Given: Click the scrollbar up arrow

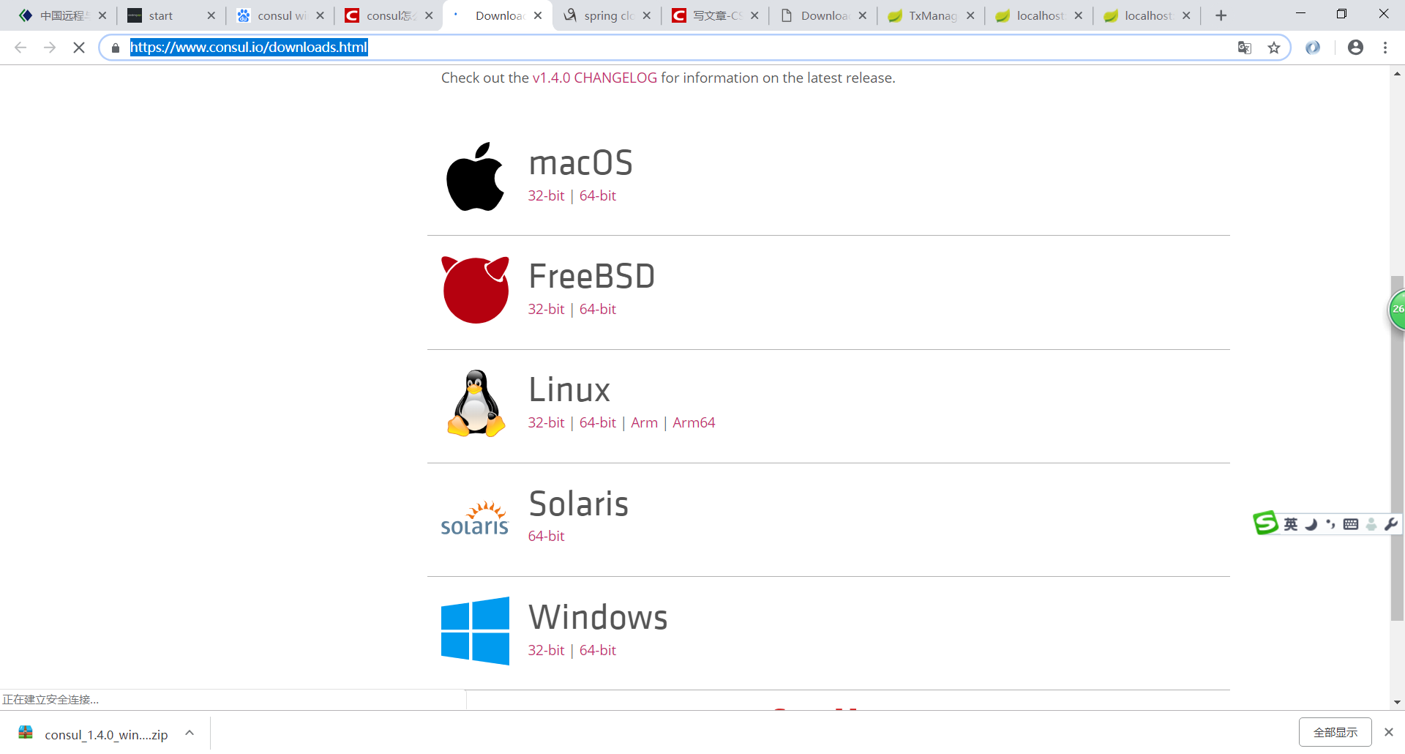Looking at the screenshot, I should pyautogui.click(x=1397, y=73).
